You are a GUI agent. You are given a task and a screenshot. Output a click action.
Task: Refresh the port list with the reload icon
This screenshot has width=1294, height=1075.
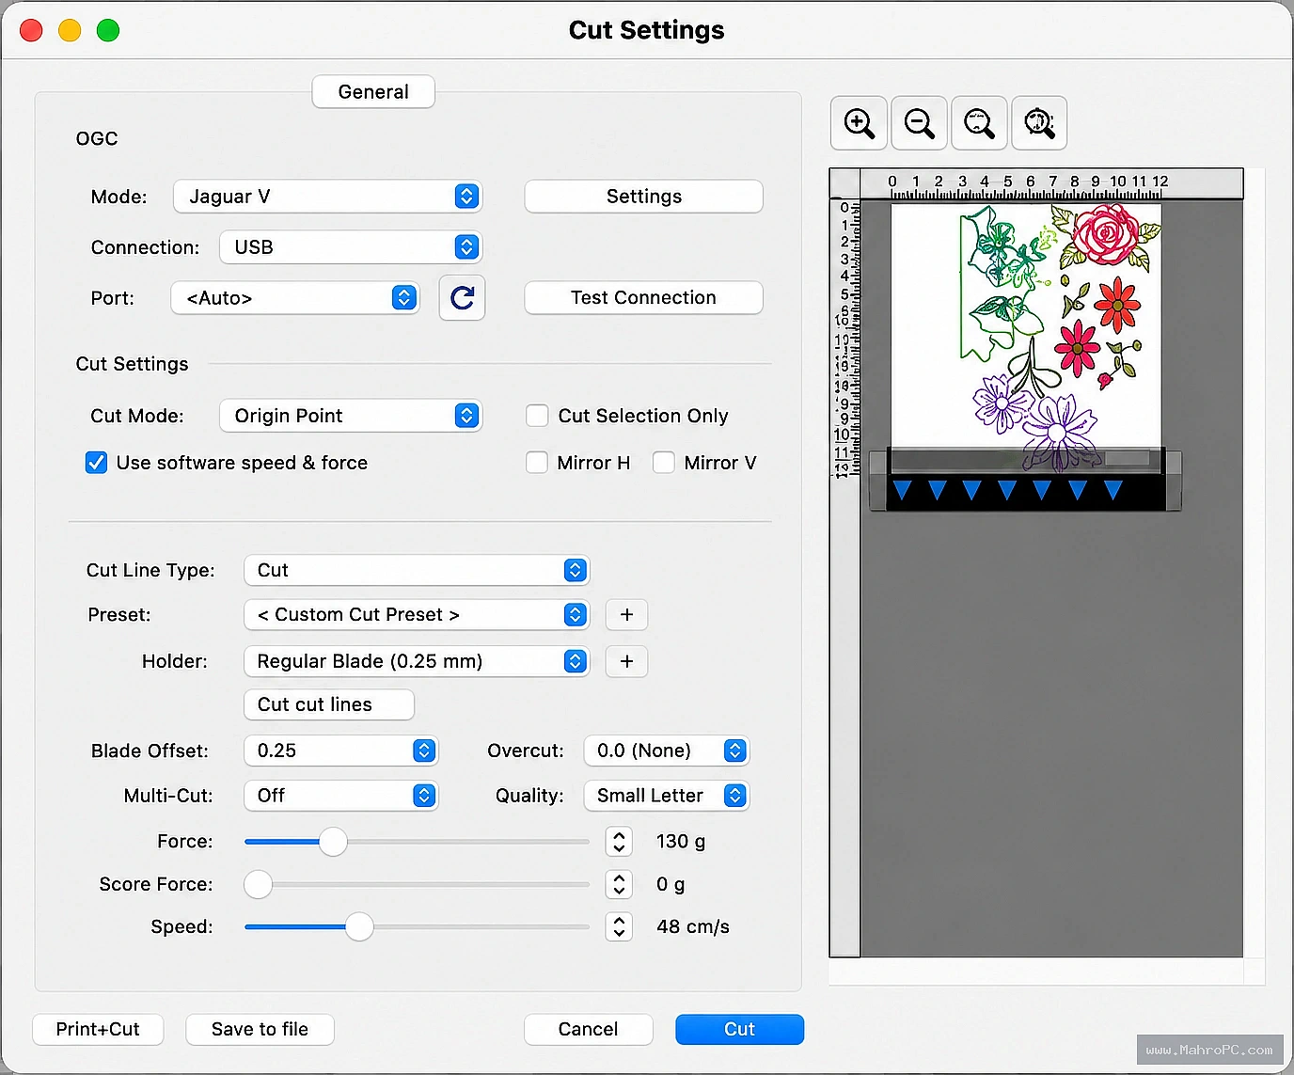pos(462,298)
